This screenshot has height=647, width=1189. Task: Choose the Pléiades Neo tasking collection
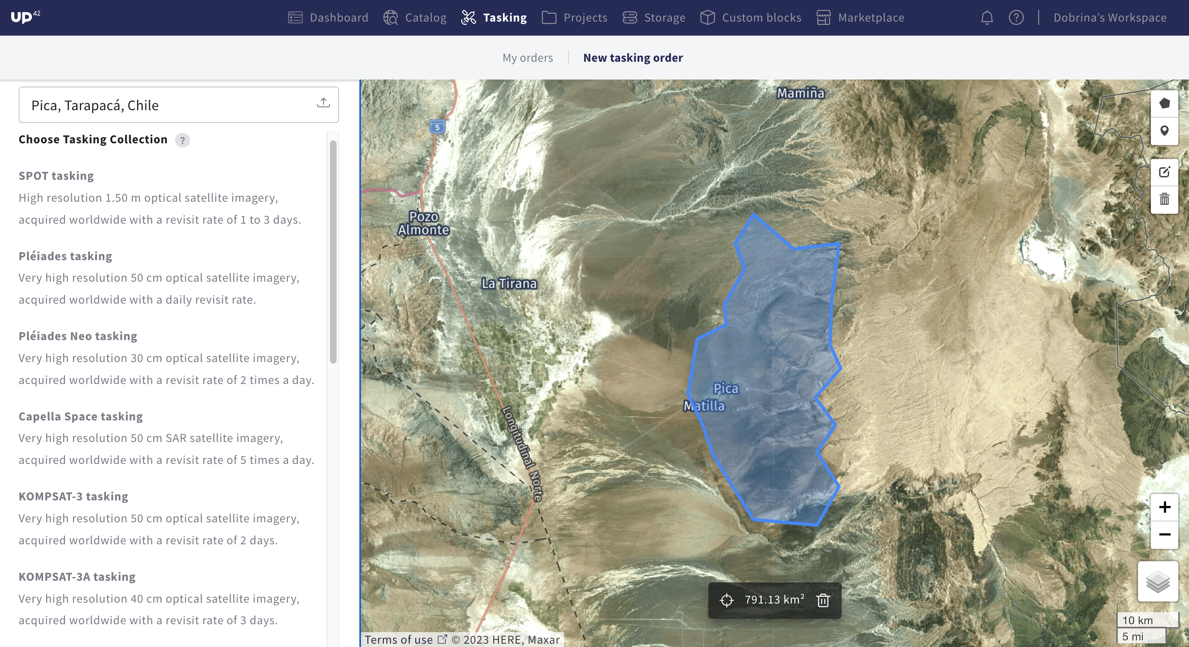click(78, 336)
